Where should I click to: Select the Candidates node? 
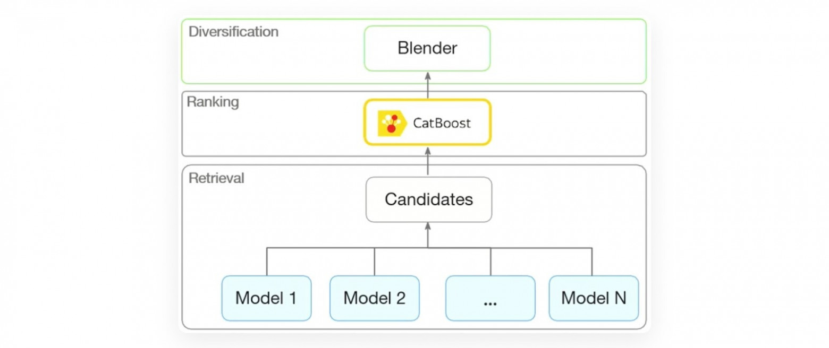[x=428, y=199]
